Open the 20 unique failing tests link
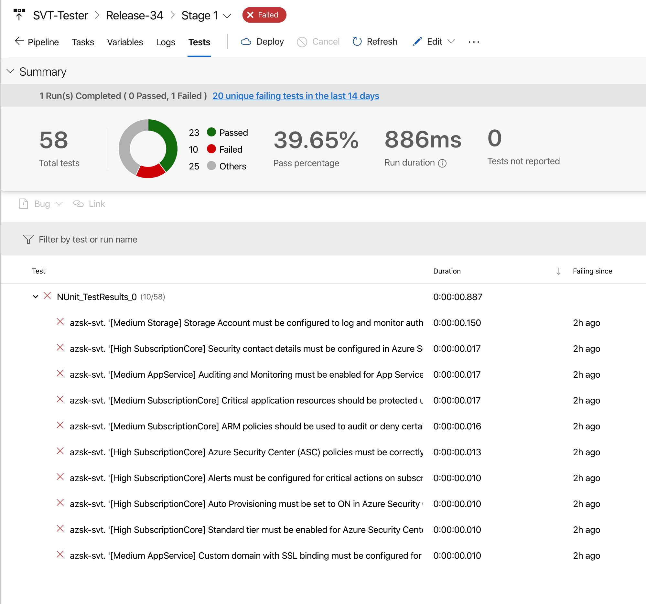 [296, 96]
